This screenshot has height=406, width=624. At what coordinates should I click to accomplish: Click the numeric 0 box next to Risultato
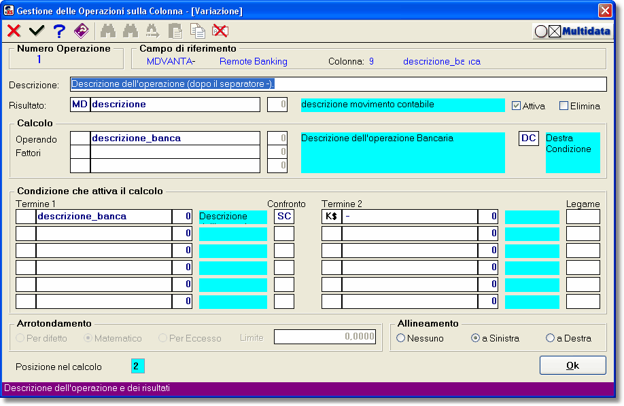[277, 105]
